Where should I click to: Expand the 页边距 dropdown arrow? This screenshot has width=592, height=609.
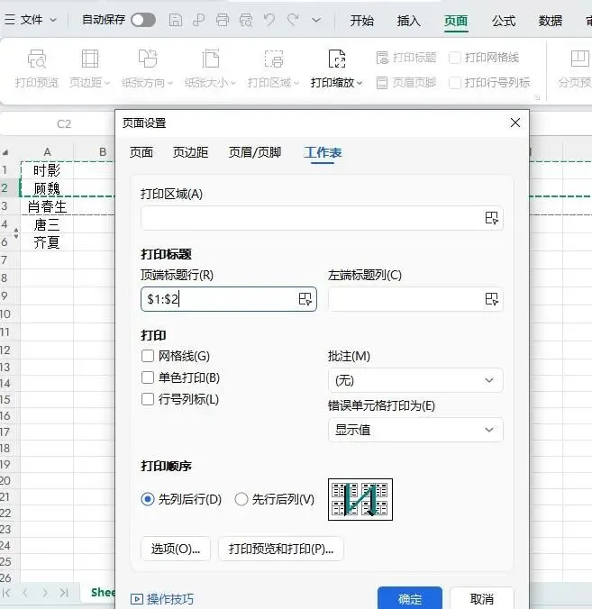[x=107, y=83]
